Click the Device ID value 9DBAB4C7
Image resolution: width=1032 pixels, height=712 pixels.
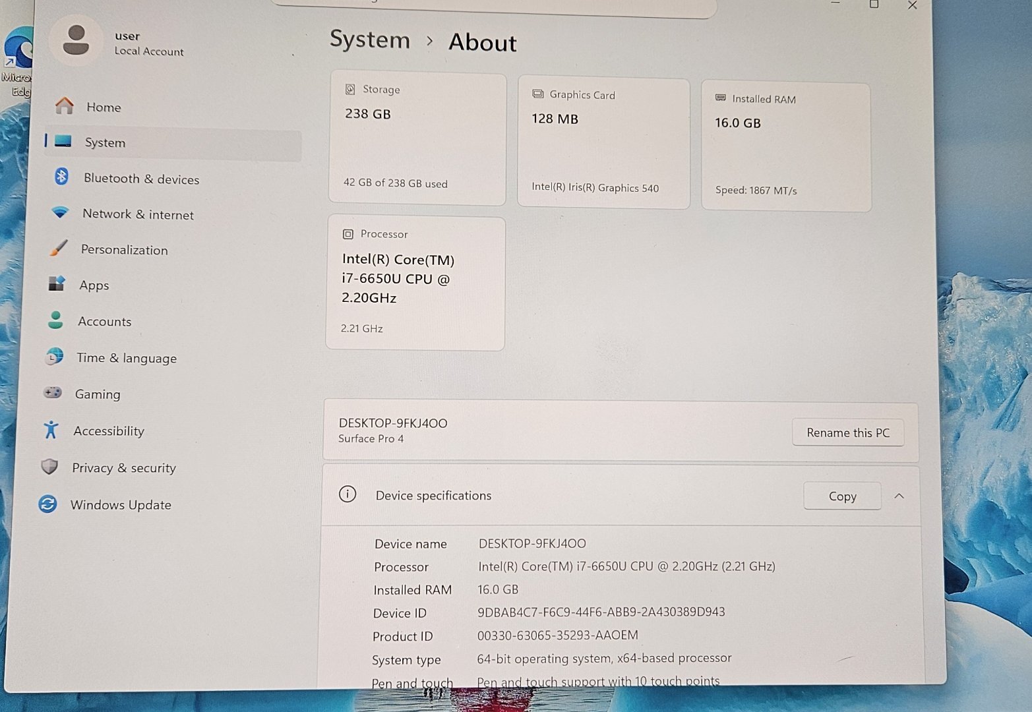click(601, 612)
